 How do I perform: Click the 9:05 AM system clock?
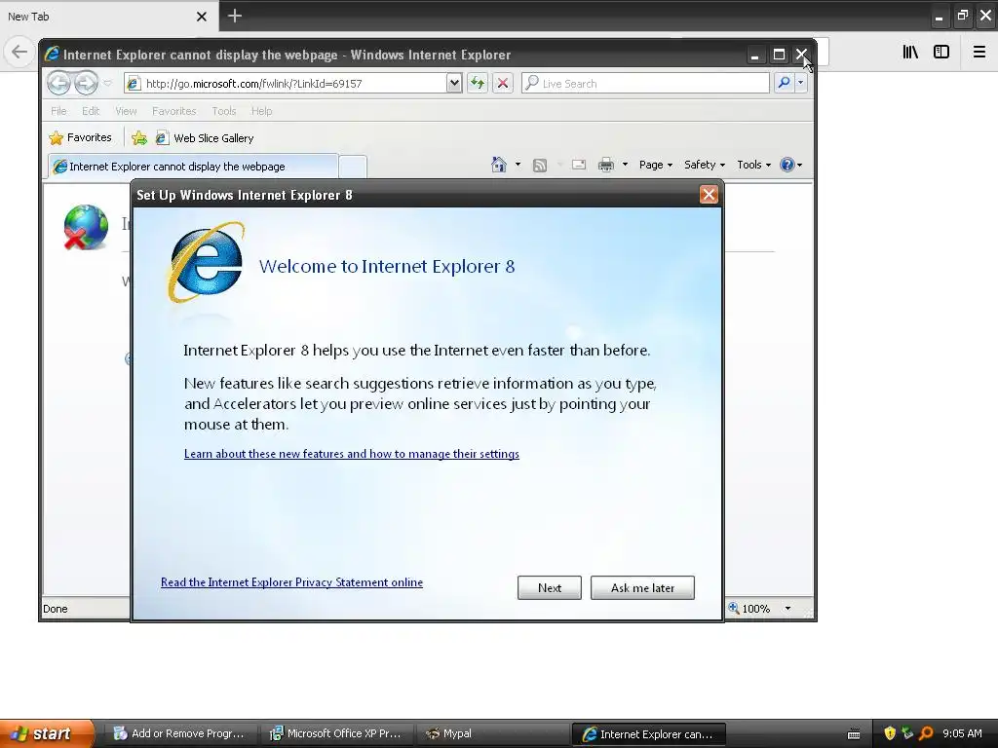click(x=962, y=733)
